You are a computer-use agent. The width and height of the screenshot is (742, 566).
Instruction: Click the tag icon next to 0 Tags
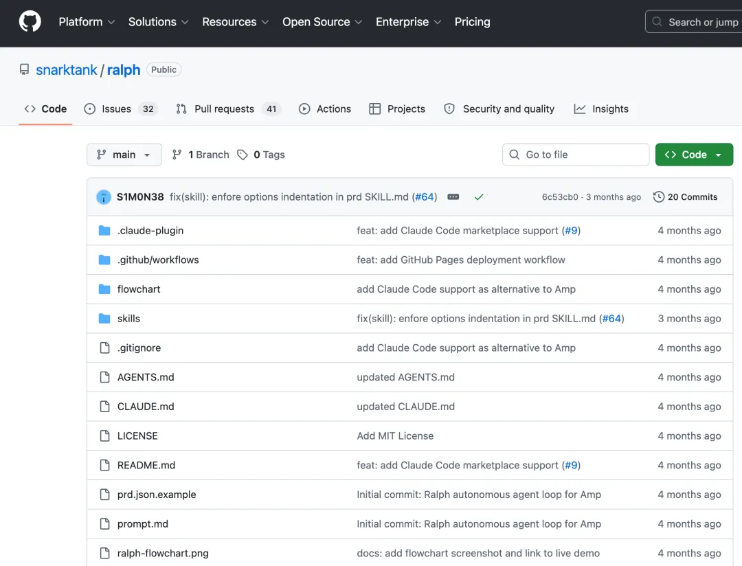point(243,155)
